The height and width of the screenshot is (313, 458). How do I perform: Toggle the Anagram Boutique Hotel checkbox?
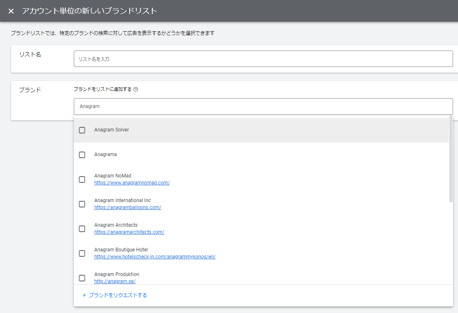point(82,253)
